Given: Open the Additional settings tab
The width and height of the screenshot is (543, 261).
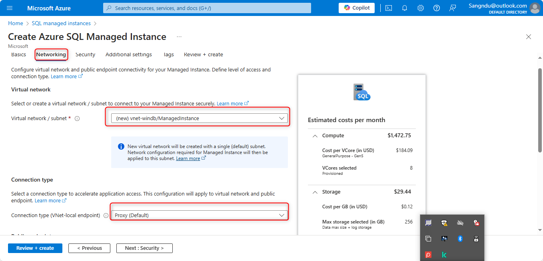Looking at the screenshot, I should (129, 55).
